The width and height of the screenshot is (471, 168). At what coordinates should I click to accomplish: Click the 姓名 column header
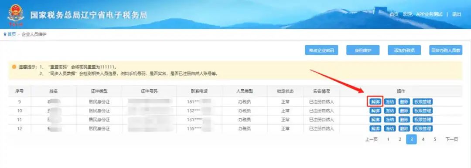pos(54,91)
